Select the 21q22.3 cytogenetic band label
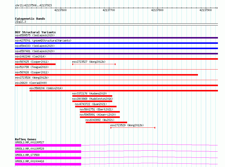 click(x=20, y=22)
